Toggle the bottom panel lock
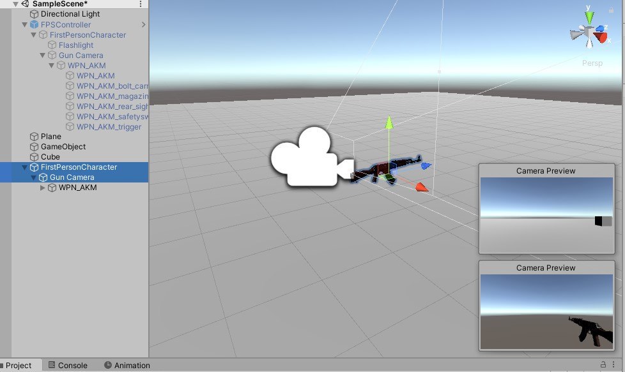This screenshot has width=625, height=372. click(603, 364)
